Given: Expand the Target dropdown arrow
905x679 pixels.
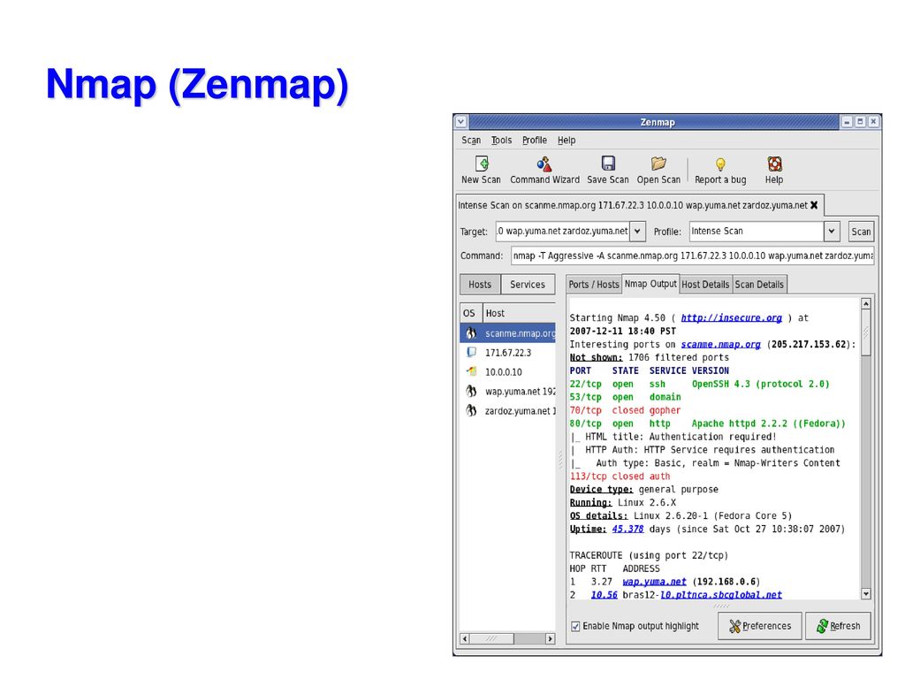Looking at the screenshot, I should [x=637, y=231].
